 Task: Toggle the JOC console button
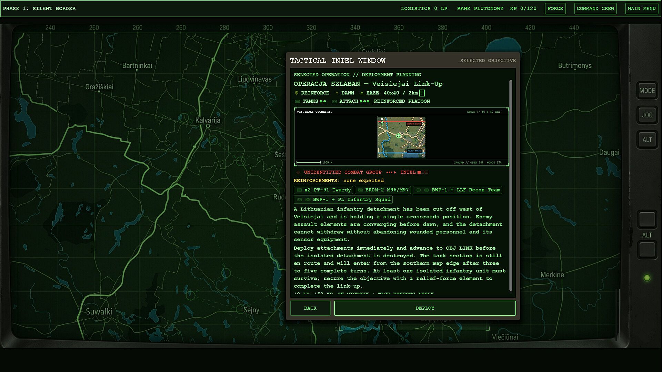pos(647,115)
